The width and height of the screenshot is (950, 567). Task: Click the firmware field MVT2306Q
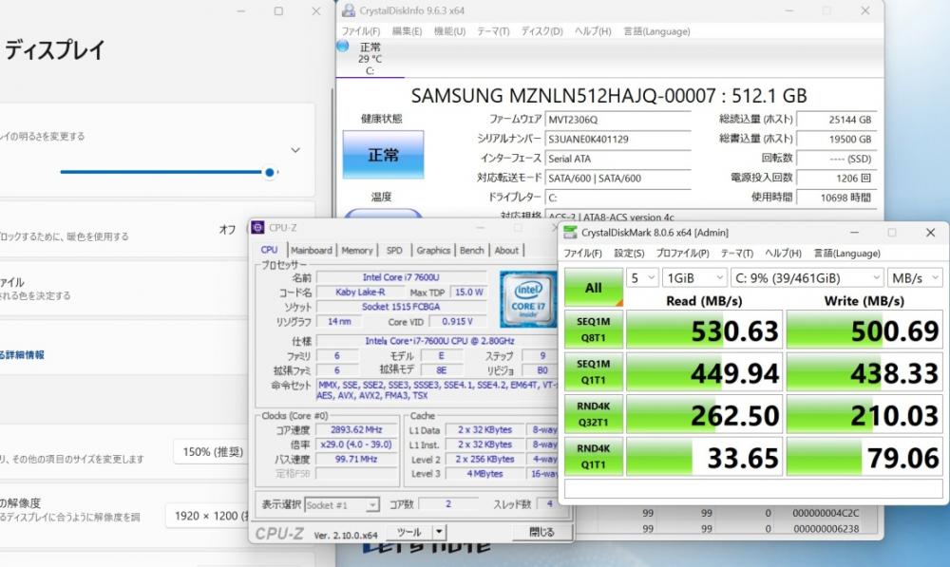[618, 120]
